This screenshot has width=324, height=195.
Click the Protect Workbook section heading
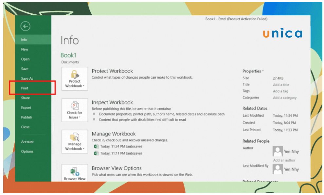click(x=112, y=71)
